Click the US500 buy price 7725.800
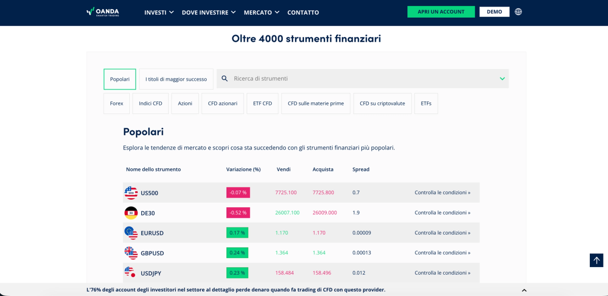 (323, 193)
